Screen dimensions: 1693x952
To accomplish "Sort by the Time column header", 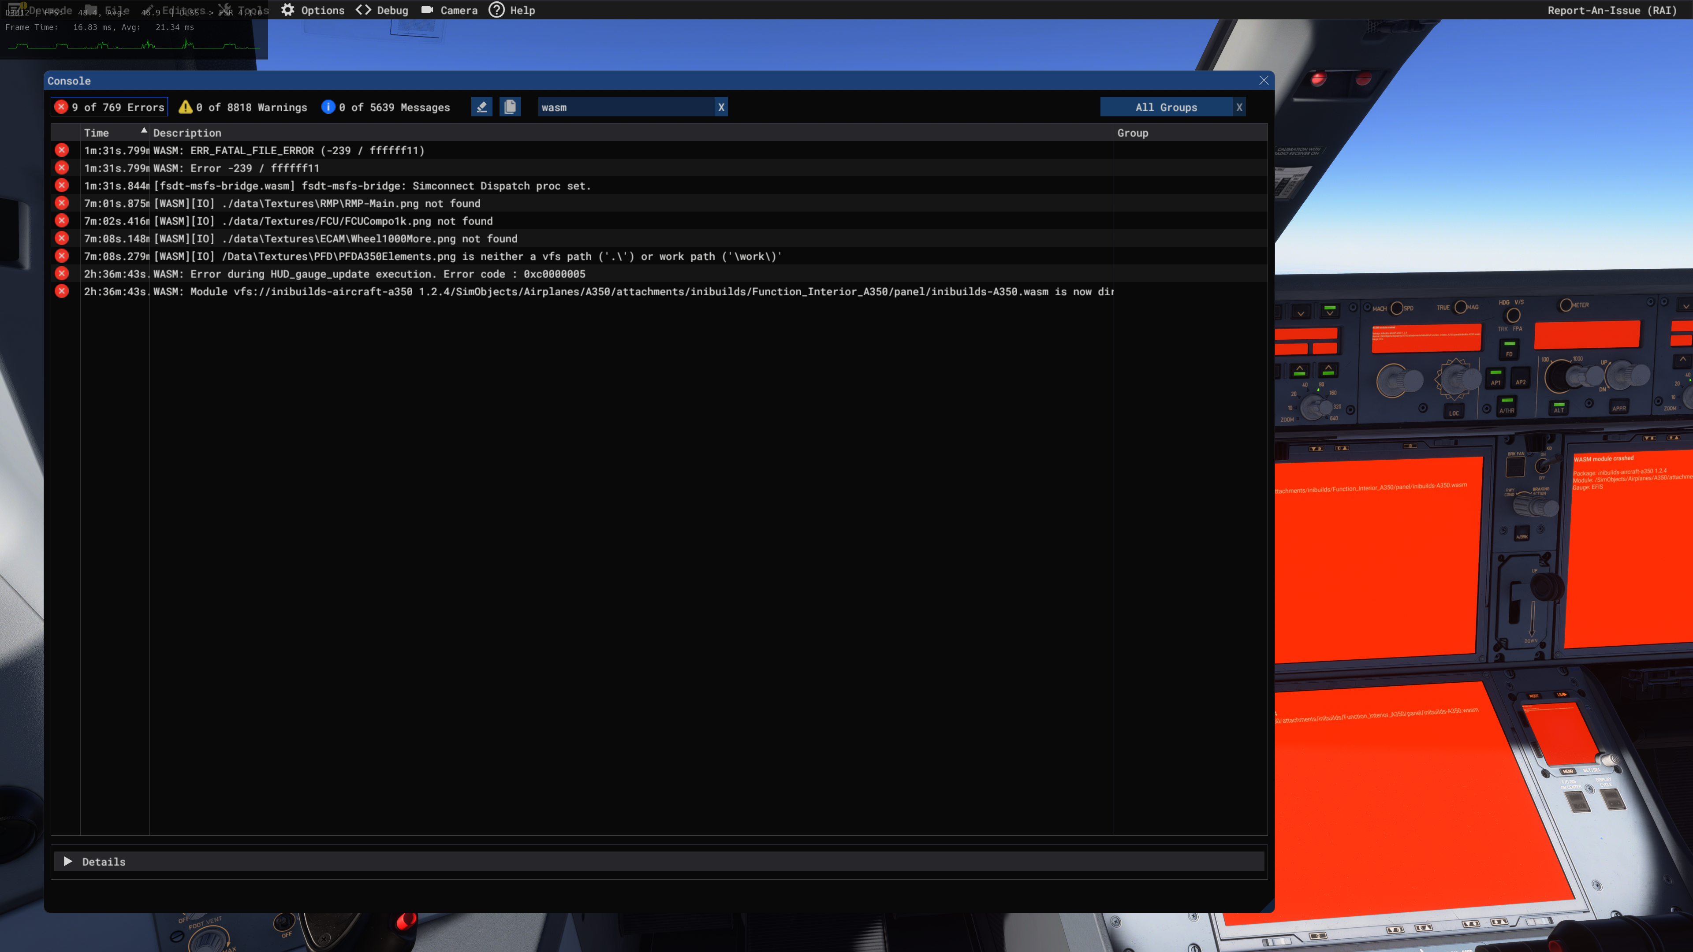I will coord(97,133).
